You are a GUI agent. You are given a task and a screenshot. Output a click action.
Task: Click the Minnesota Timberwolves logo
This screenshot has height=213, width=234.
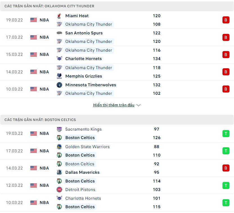pyautogui.click(x=59, y=85)
